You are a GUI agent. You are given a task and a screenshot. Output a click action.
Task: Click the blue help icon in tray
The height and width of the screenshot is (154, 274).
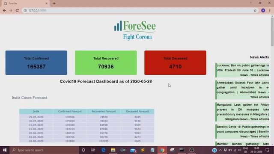pos(214,150)
